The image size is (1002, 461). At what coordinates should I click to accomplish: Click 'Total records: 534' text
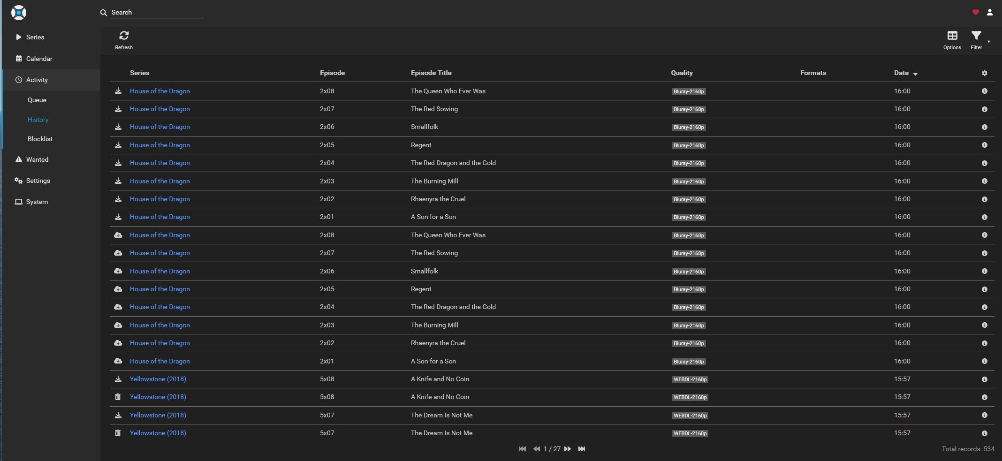[968, 449]
